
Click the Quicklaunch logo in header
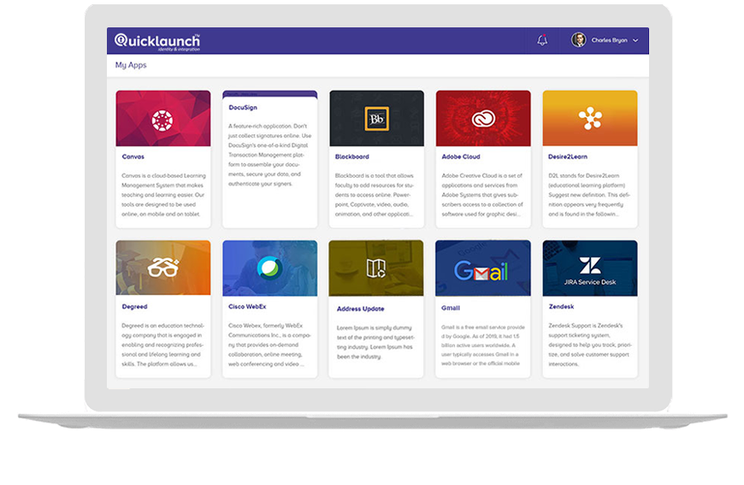[157, 42]
